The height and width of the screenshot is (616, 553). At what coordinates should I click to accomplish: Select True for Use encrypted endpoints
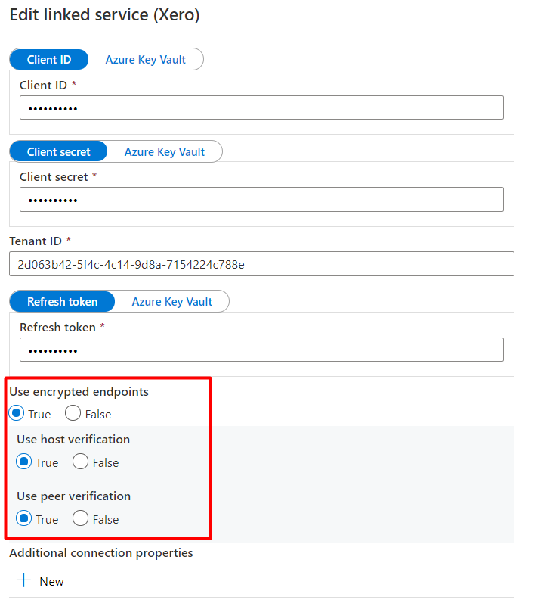(17, 413)
